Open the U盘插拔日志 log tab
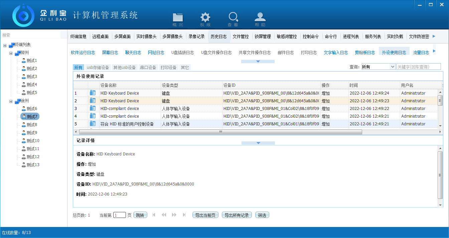The image size is (449, 238). 182,52
